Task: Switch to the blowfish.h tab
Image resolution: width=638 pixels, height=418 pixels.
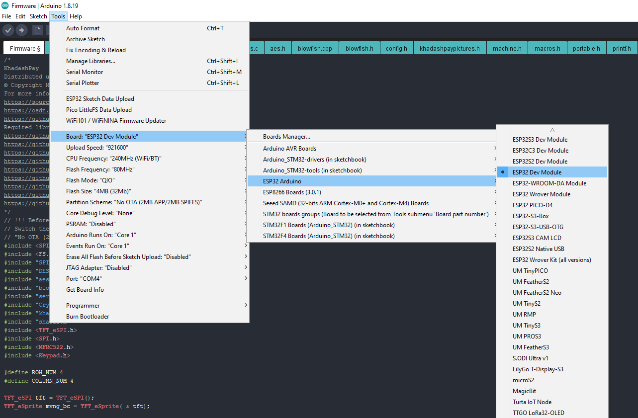Action: coord(360,48)
